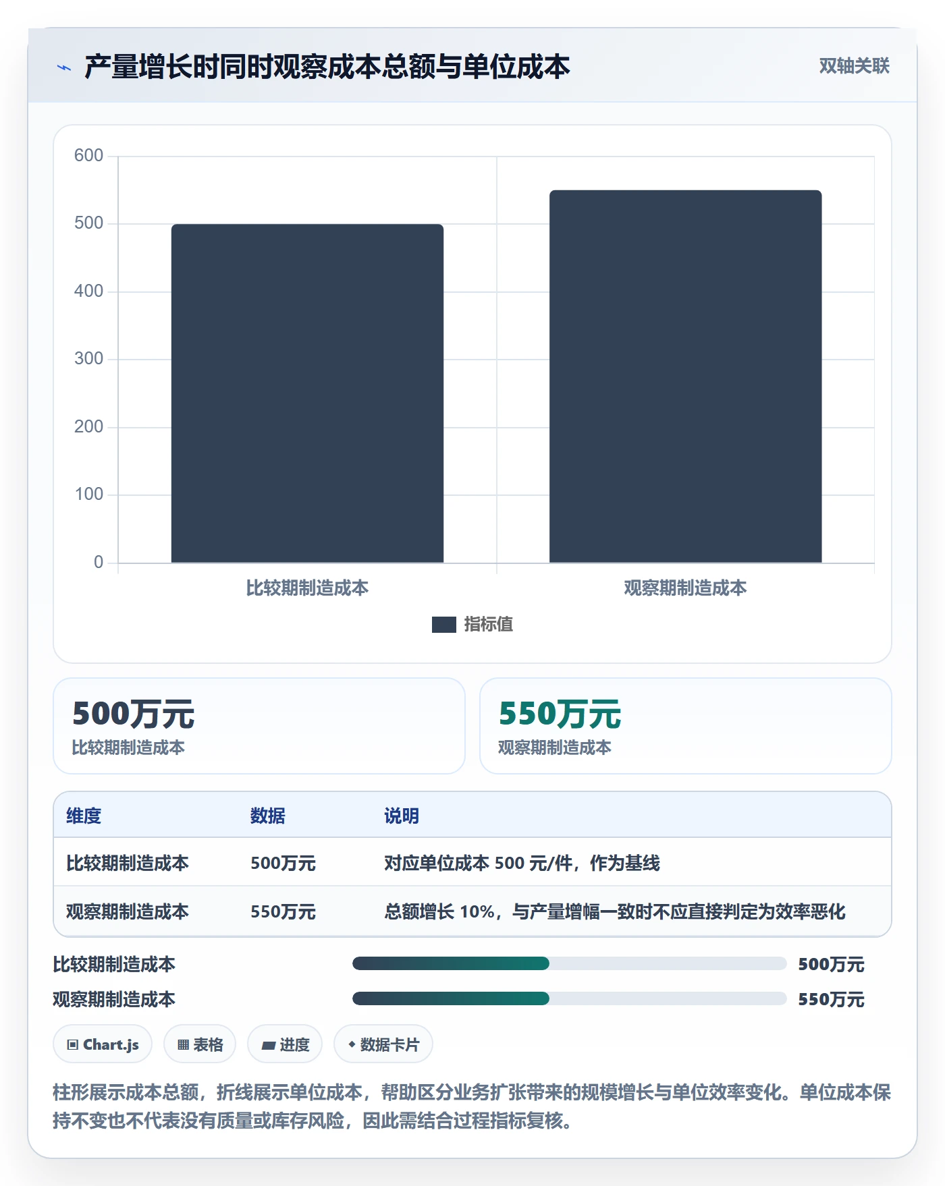Click the 550万元 value beside the progress bar
Image resolution: width=945 pixels, height=1186 pixels.
click(831, 999)
